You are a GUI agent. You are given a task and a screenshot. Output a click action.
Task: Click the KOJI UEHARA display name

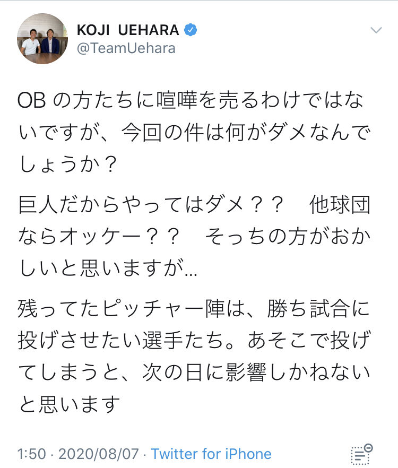128,30
